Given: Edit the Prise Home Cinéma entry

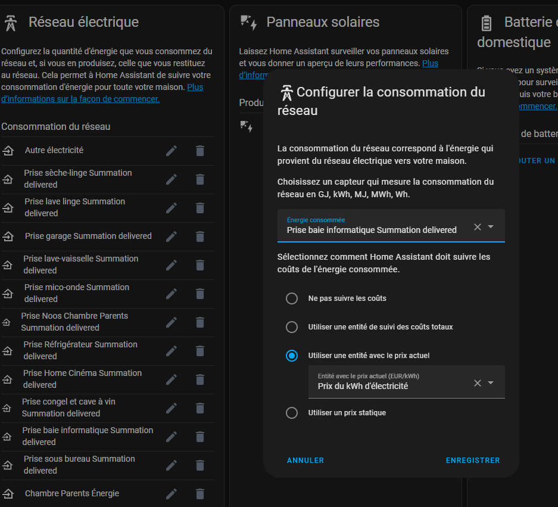Looking at the screenshot, I should tap(172, 380).
